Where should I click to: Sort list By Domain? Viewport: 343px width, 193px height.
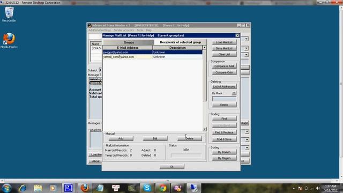point(224,152)
